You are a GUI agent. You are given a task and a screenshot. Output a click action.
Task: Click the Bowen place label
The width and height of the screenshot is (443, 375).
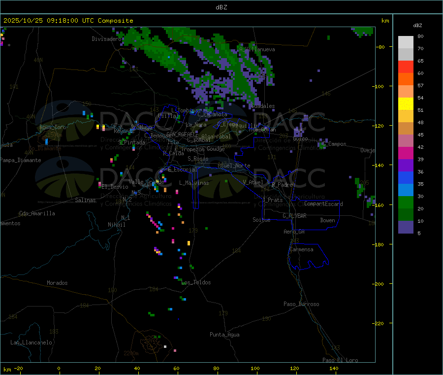[328, 220]
